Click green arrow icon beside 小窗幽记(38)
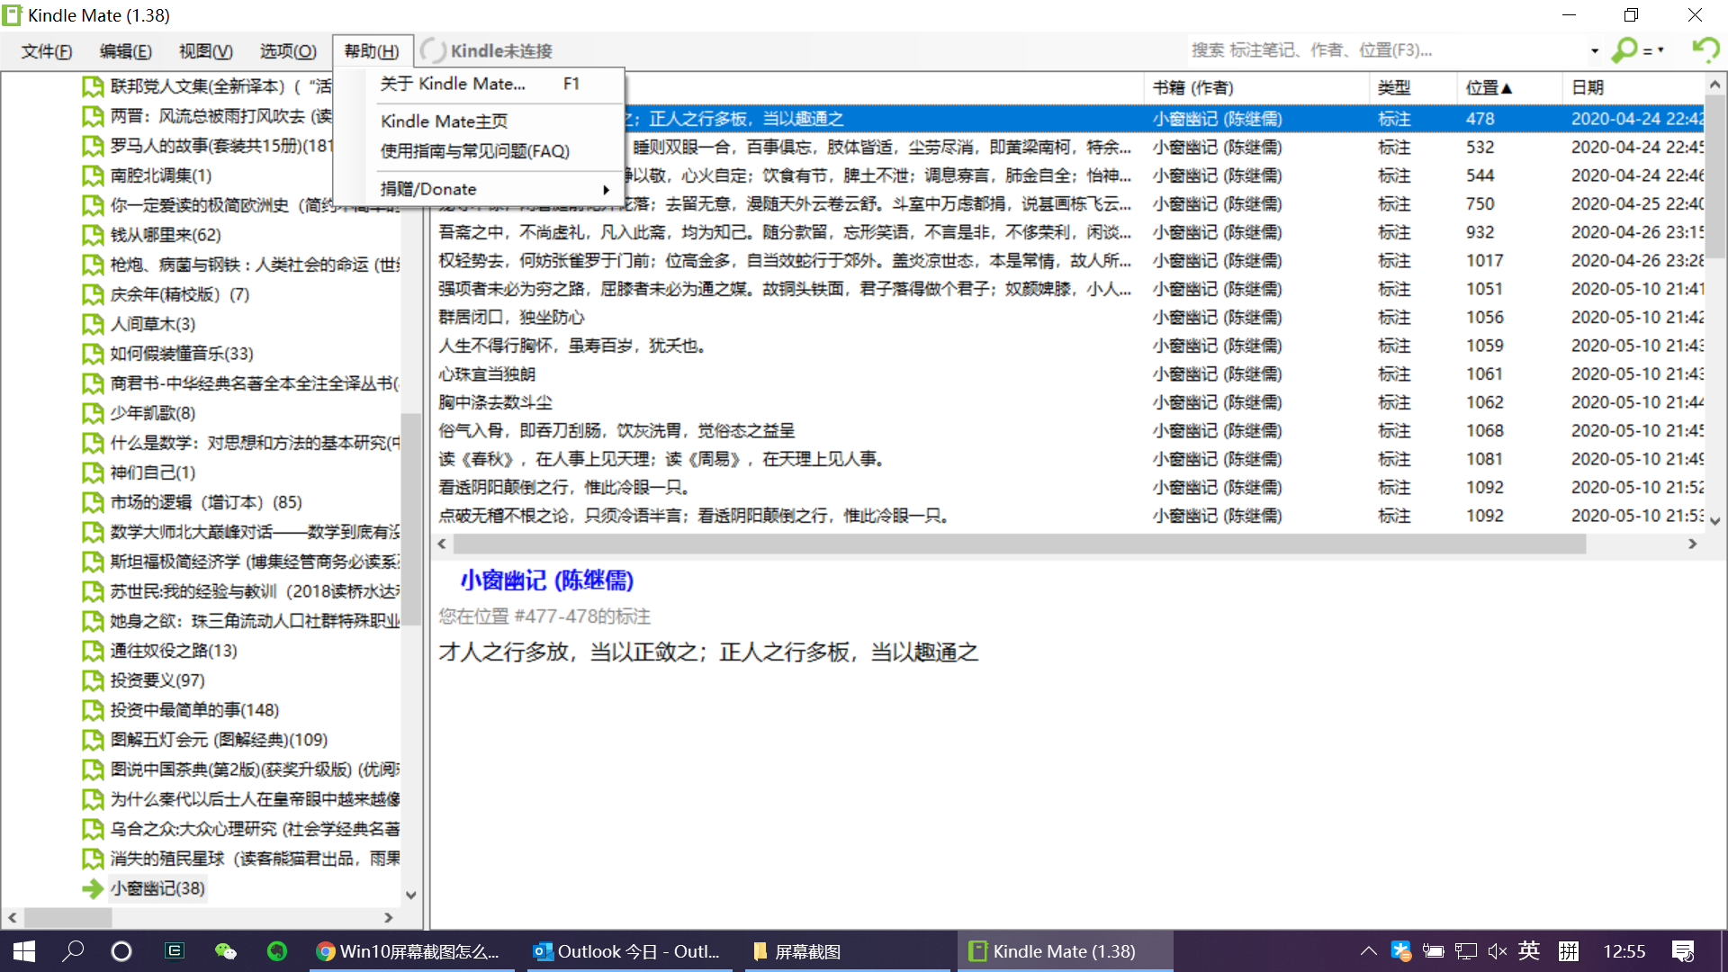Screen dimensions: 1728x972 [x=92, y=888]
